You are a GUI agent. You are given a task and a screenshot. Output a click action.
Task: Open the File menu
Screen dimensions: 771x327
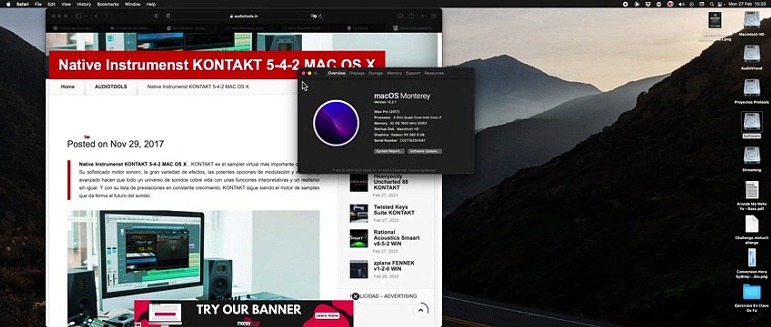tap(38, 4)
